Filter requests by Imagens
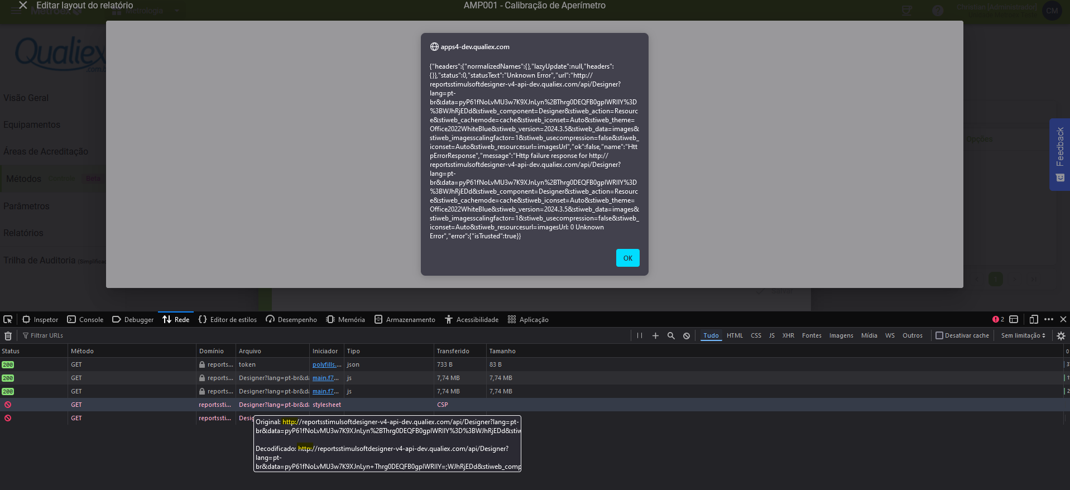1070x490 pixels. (841, 335)
